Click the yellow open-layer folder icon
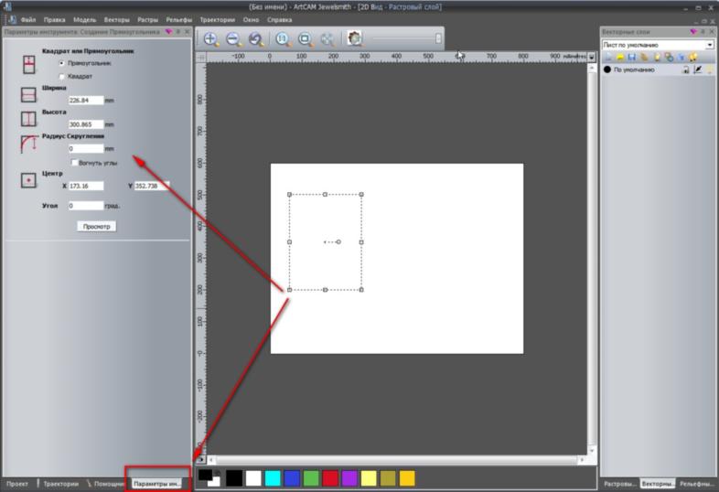This screenshot has width=719, height=492. [620, 57]
